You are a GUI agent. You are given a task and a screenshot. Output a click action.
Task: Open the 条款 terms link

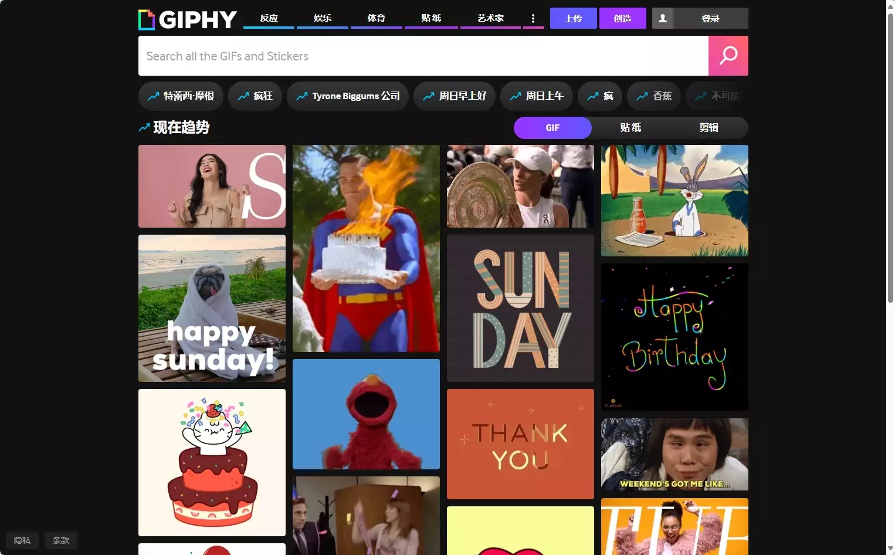click(61, 540)
